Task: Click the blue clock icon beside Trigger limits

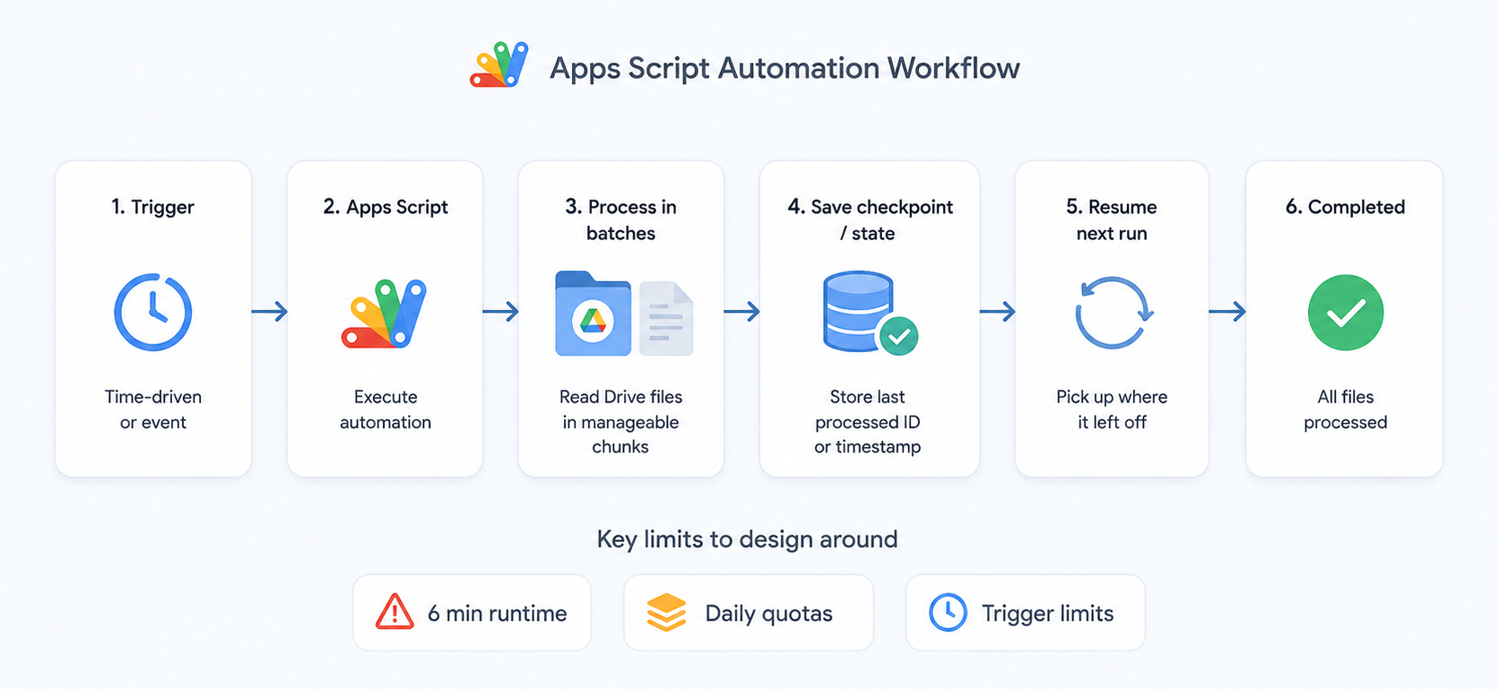Action: 948,613
